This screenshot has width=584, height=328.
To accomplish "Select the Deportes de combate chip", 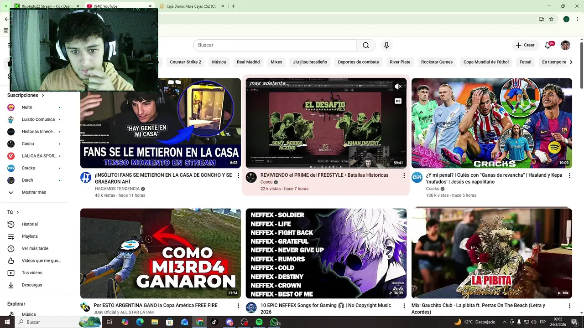I will click(358, 62).
